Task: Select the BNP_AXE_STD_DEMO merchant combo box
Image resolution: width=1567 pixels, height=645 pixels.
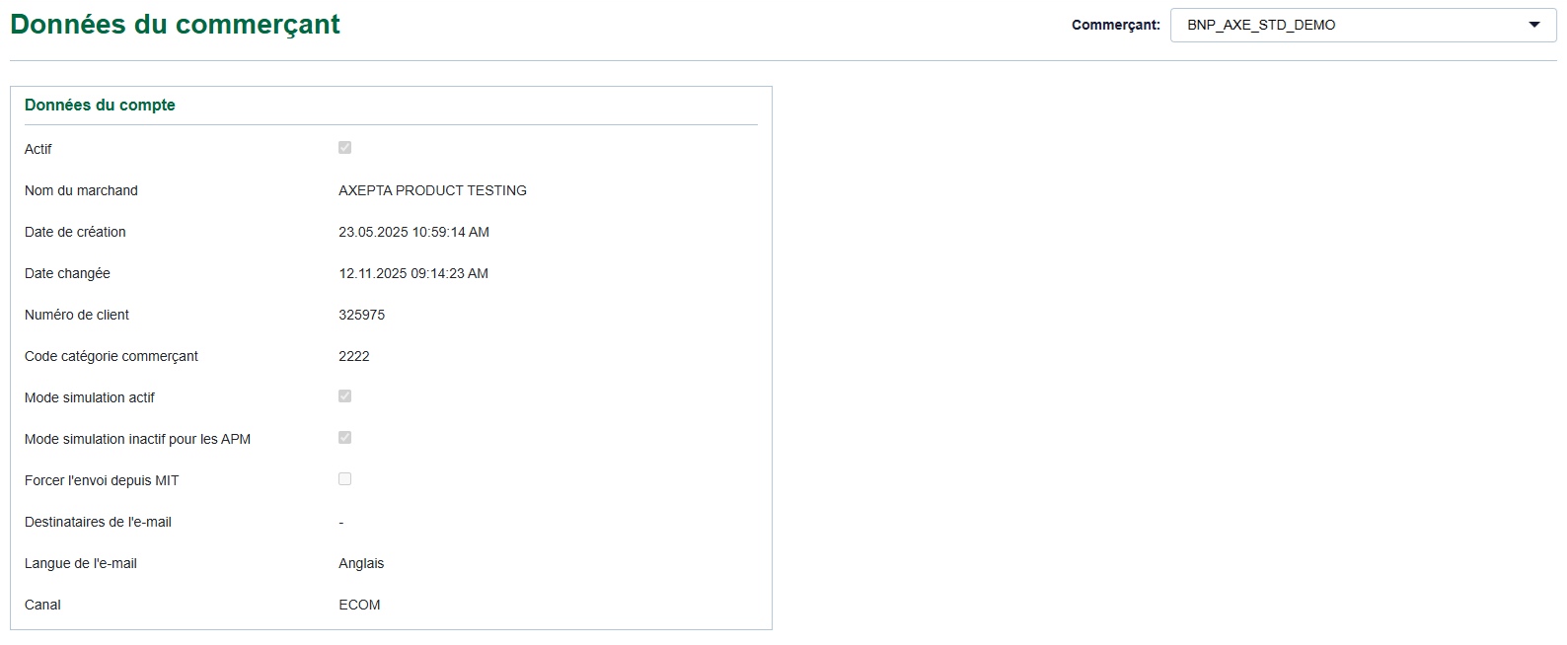Action: click(1352, 25)
